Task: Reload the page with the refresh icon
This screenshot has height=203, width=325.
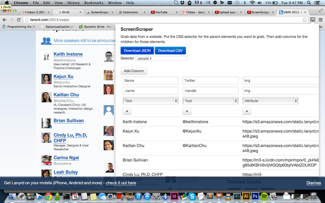Action: (x=19, y=20)
